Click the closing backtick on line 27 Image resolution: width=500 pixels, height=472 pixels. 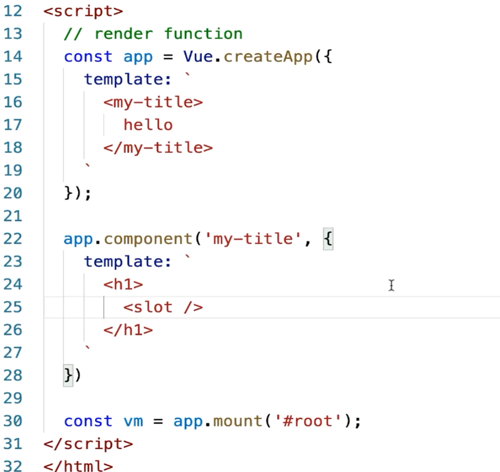click(88, 348)
